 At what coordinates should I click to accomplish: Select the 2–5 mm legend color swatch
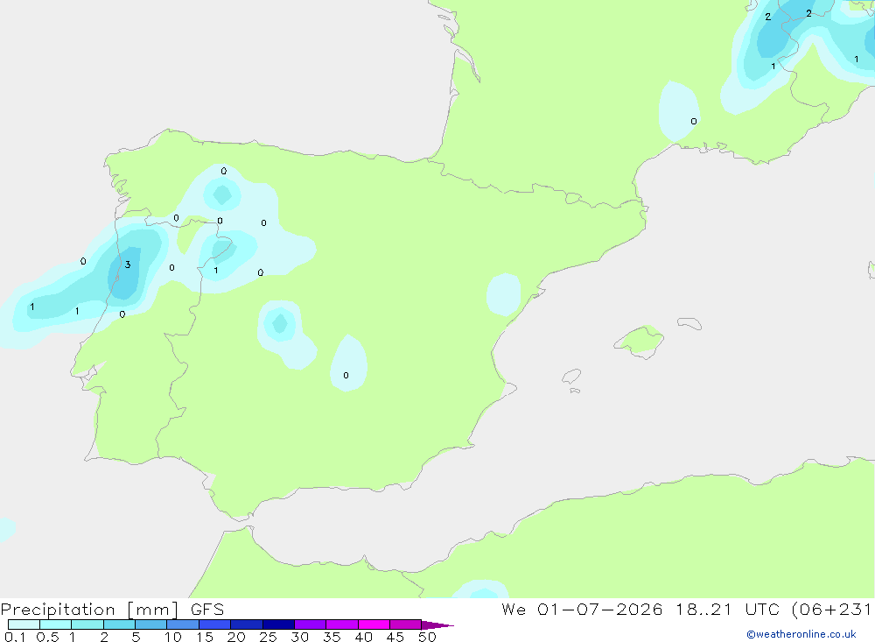pos(119,624)
